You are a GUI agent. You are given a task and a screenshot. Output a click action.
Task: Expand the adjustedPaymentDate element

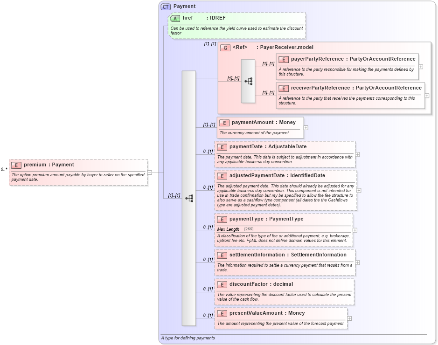pos(359,190)
